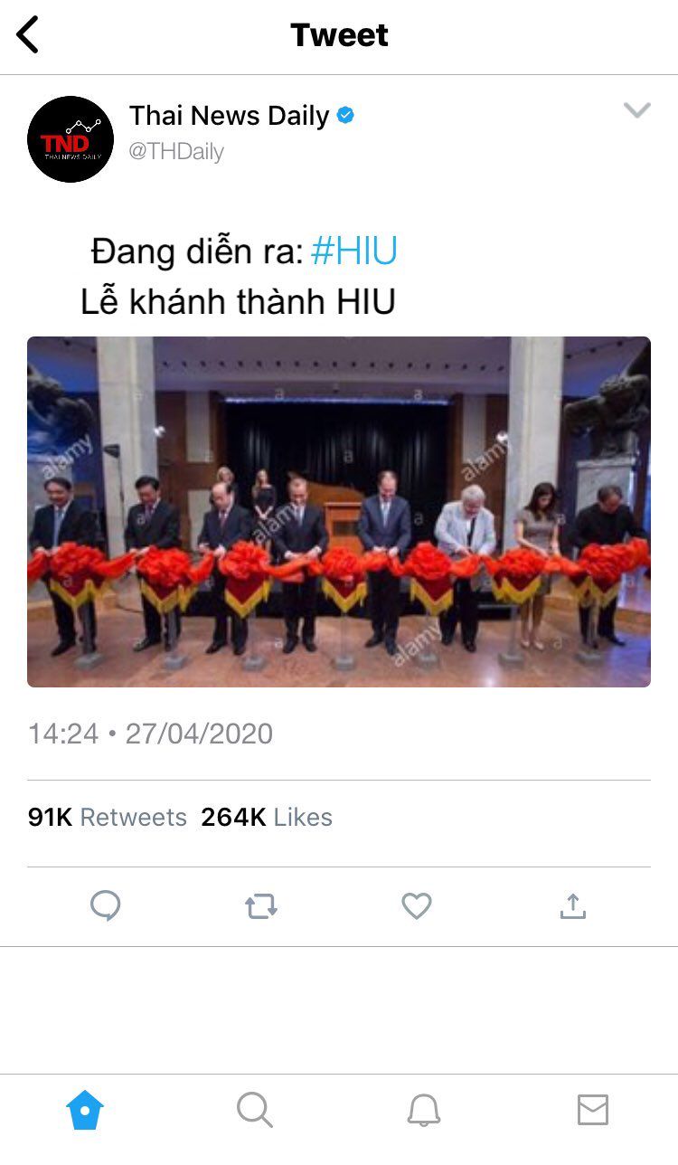Viewport: 678px width, 1165px height.
Task: Open the Home tab in bottom bar
Action: 85,1110
